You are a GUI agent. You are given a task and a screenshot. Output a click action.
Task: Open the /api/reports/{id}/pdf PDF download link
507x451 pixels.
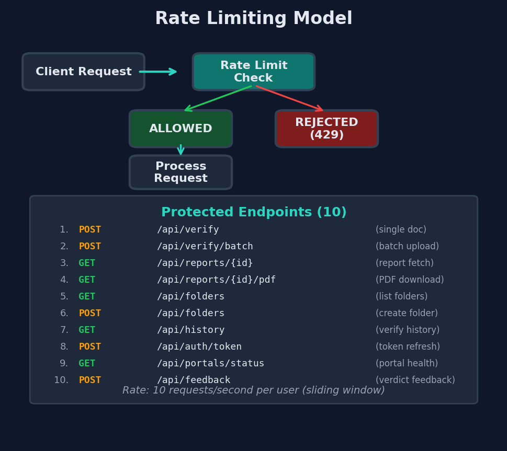(x=216, y=279)
